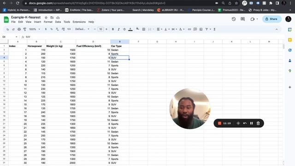Open the Edit menu
Viewport: 295px width, 166px height.
pos(20,22)
